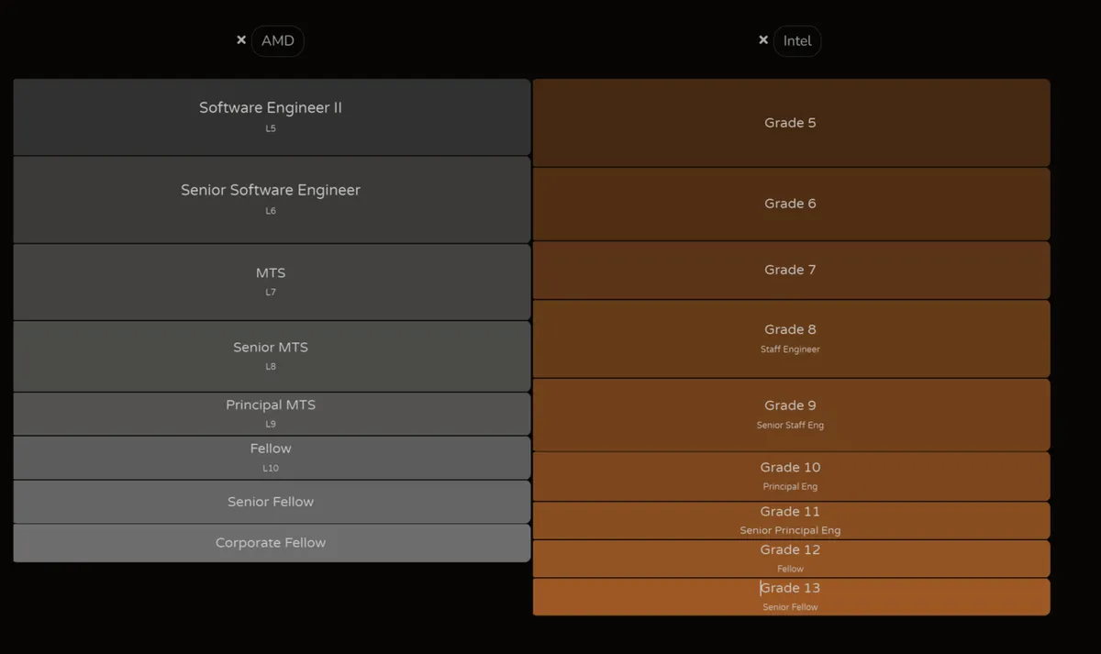
Task: Click the AMD Corporate Fellow block
Action: point(271,543)
